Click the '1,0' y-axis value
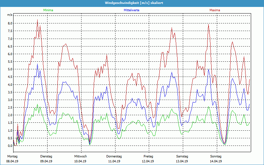Image resolution: width=264 pixels, height=165 pixels. (10, 130)
